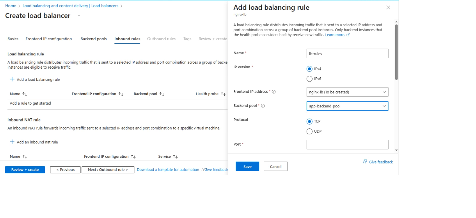476x218 pixels.
Task: Save the load balancing rule
Action: (x=247, y=166)
